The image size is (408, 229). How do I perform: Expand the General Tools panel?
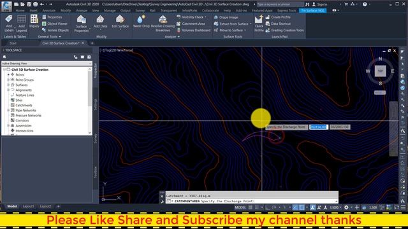[49, 37]
